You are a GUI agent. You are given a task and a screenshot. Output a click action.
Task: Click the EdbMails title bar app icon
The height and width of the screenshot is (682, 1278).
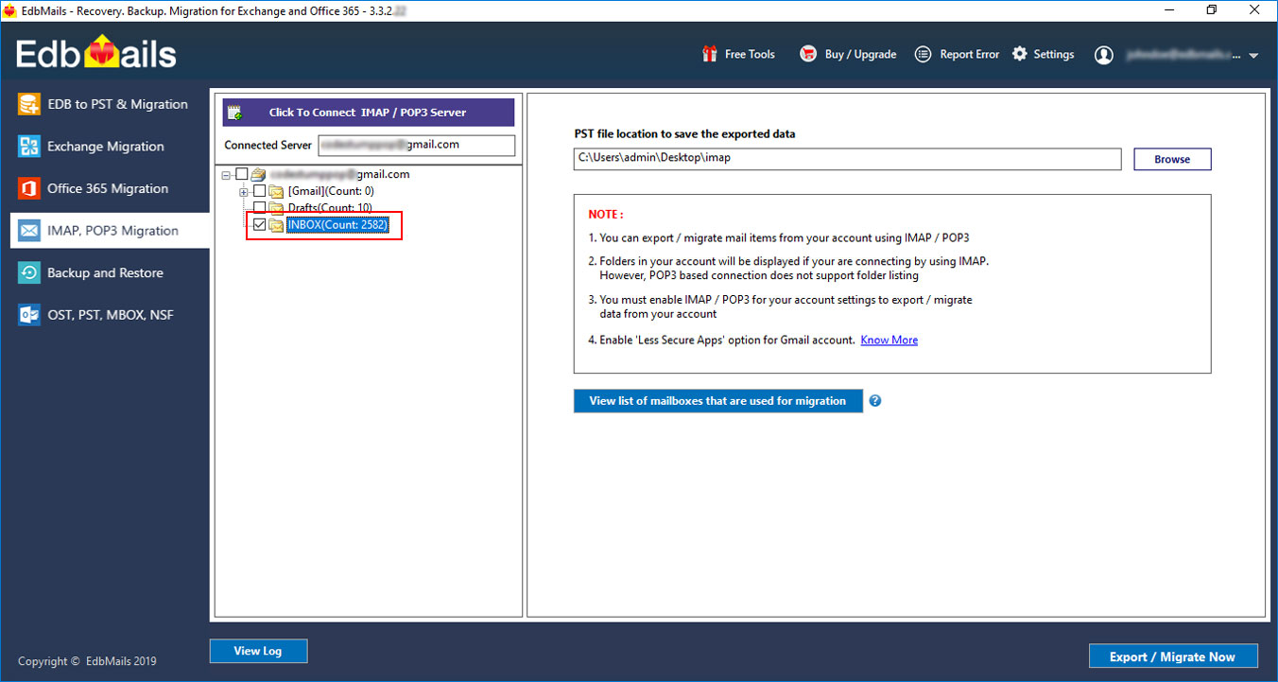(x=10, y=9)
